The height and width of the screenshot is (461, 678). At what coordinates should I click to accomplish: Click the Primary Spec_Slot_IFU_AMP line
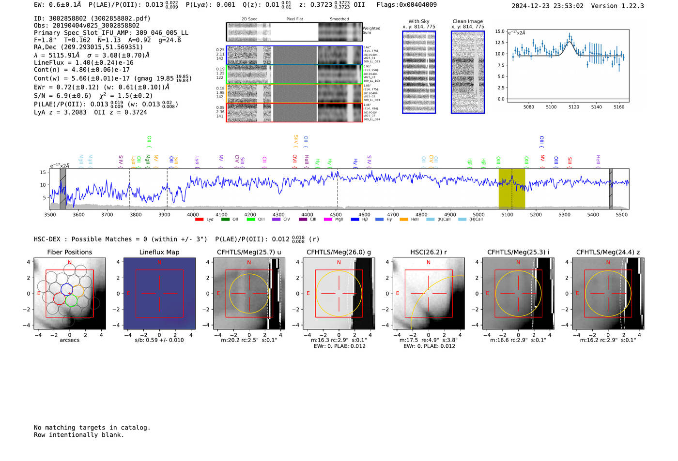pos(111,33)
